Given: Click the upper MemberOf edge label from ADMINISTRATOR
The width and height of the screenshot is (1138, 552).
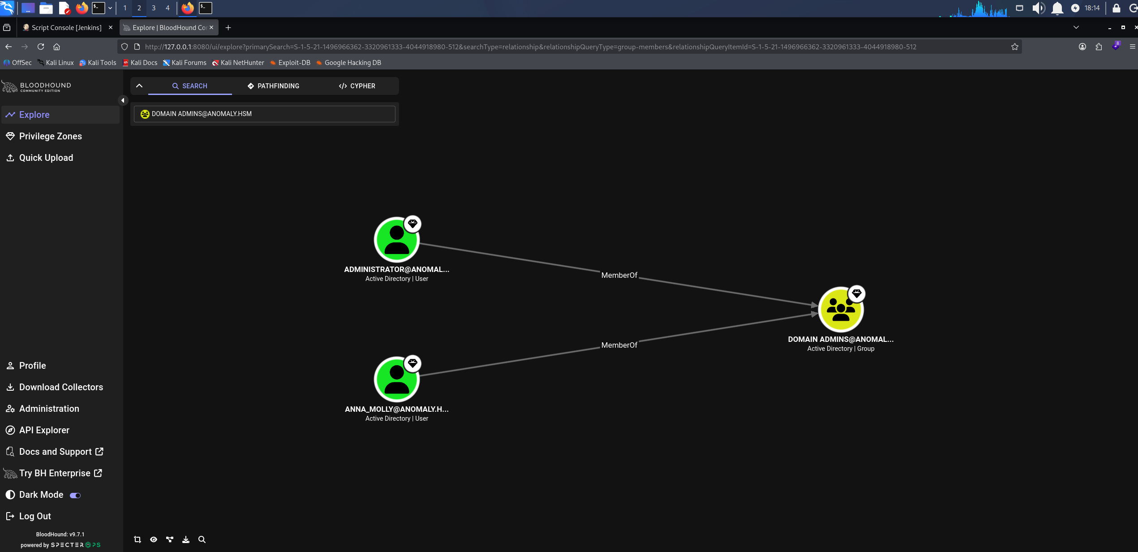Looking at the screenshot, I should [619, 275].
